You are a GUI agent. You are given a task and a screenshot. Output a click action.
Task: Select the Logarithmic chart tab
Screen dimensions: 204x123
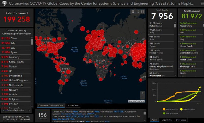click(x=166, y=120)
